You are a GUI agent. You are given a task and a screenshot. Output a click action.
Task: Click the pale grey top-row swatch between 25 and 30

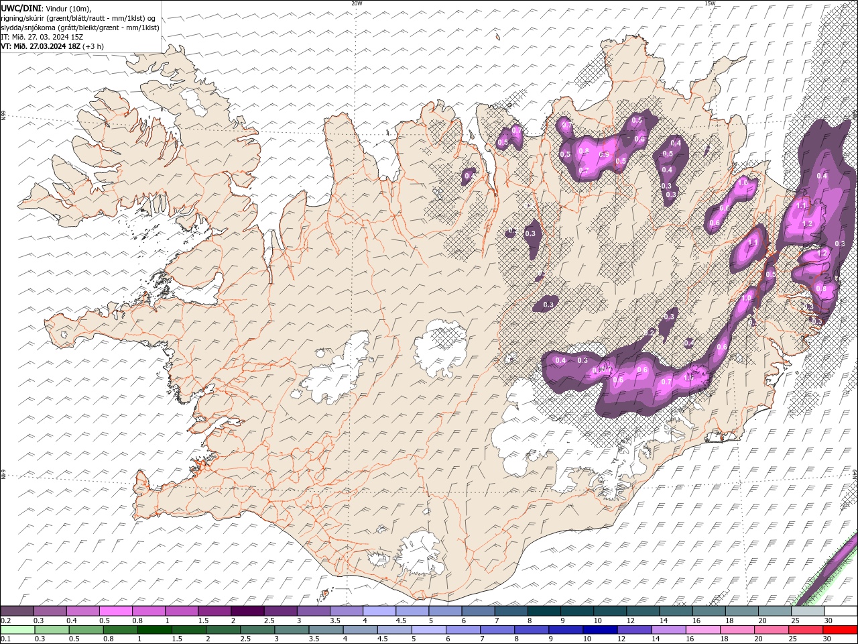point(807,611)
